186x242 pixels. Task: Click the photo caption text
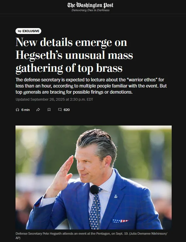(x=91, y=236)
